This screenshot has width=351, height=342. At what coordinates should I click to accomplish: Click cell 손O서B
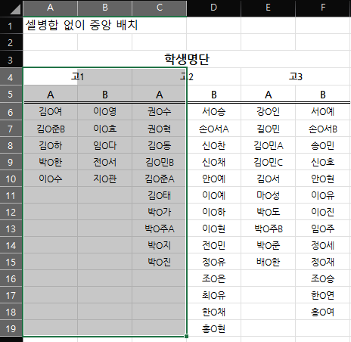[323, 129]
